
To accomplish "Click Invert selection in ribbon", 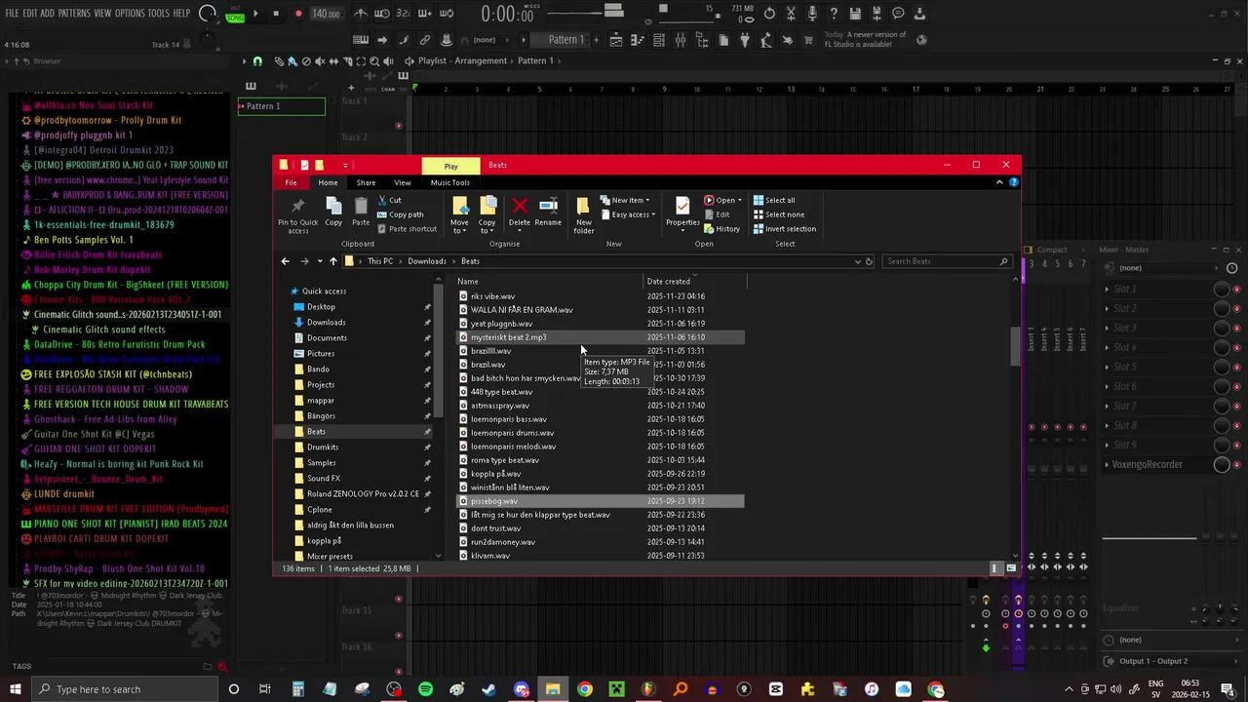I will click(x=785, y=229).
